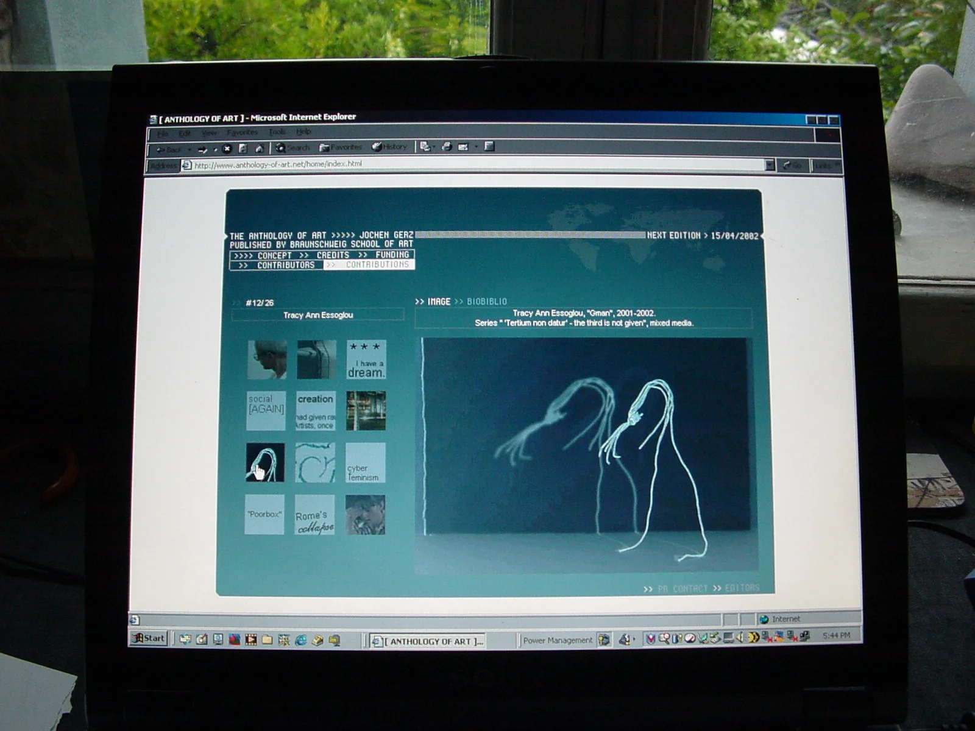
Task: Print the page with the Print icon
Action: pos(447,146)
